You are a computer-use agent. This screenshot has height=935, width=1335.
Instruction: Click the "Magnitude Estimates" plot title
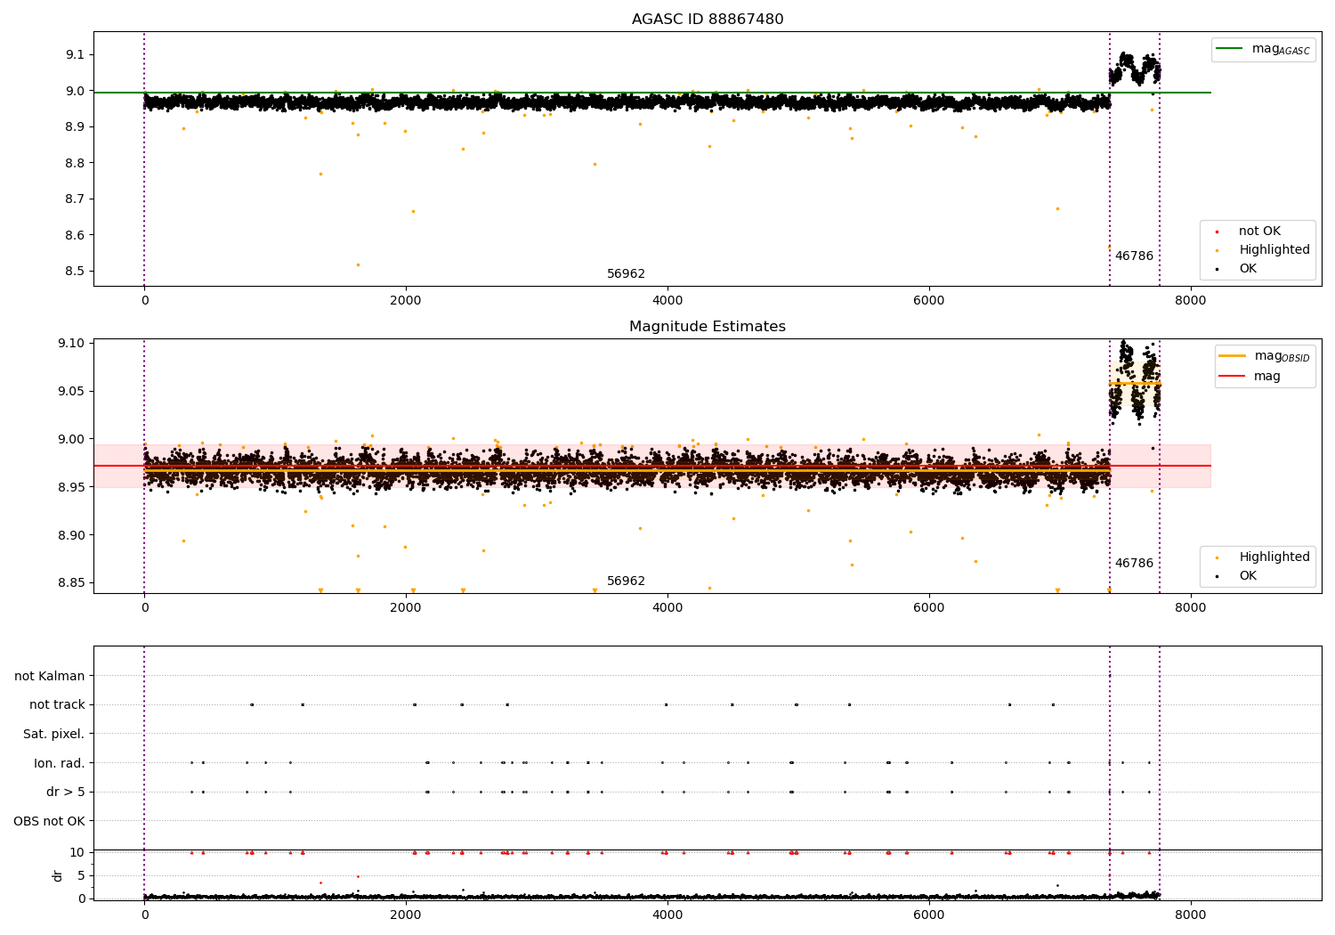click(708, 327)
